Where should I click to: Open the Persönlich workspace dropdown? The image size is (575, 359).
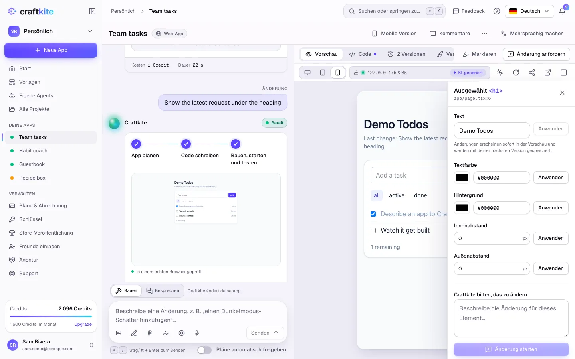[x=51, y=31]
